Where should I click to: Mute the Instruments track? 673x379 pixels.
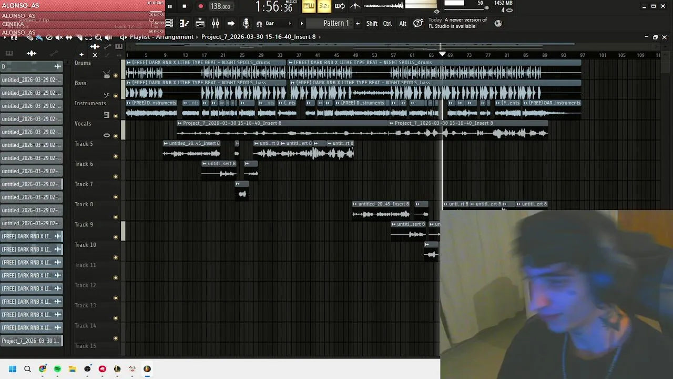tap(116, 116)
